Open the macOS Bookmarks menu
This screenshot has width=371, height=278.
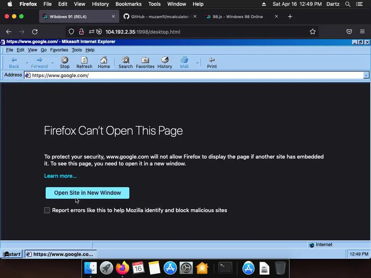tap(129, 4)
